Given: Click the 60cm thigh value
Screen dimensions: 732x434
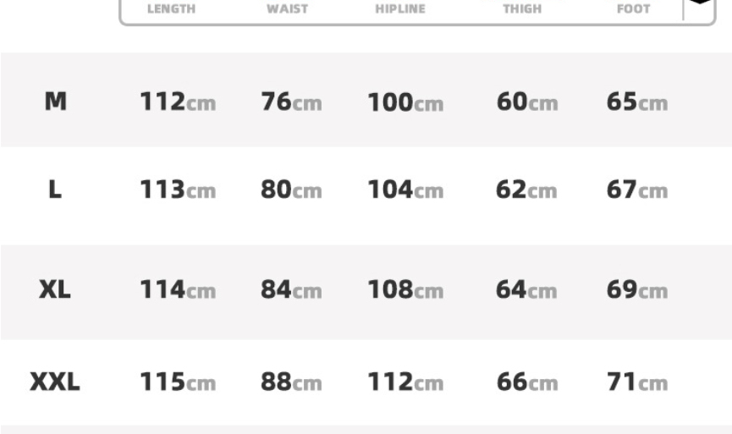Looking at the screenshot, I should point(527,102).
